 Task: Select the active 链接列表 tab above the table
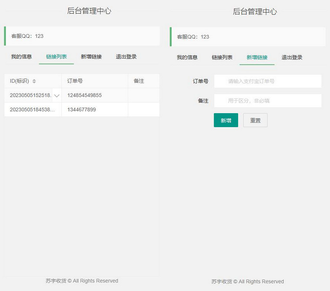pos(56,57)
